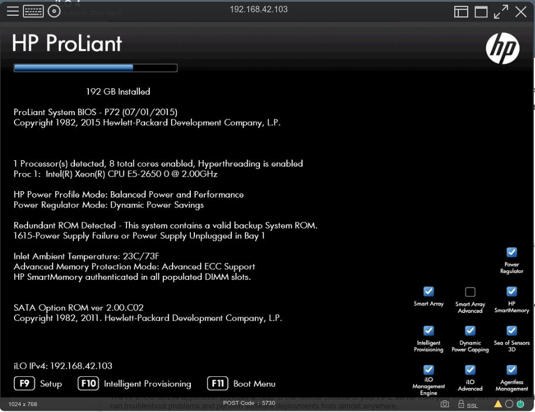Switch to docked window layout icon
The image size is (535, 412).
(461, 12)
